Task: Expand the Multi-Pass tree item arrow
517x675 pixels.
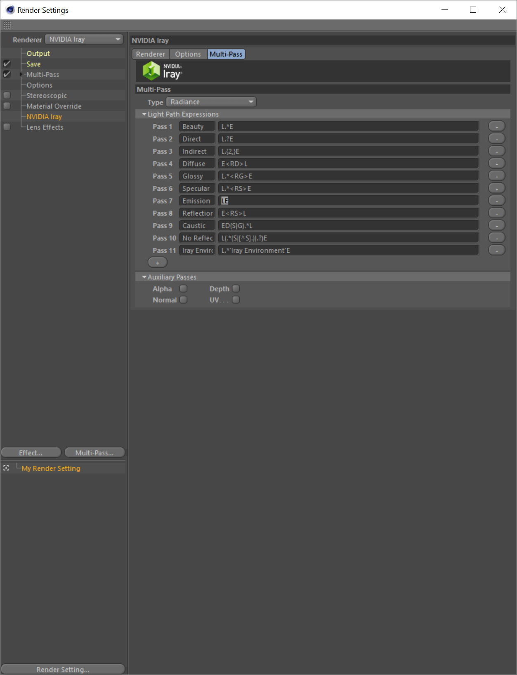Action: (x=21, y=74)
